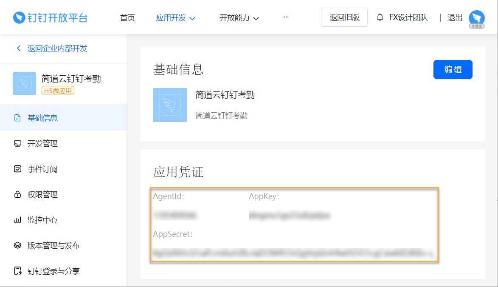498x287 pixels.
Task: Click the 版本管理与发布 layers icon
Action: (17, 245)
